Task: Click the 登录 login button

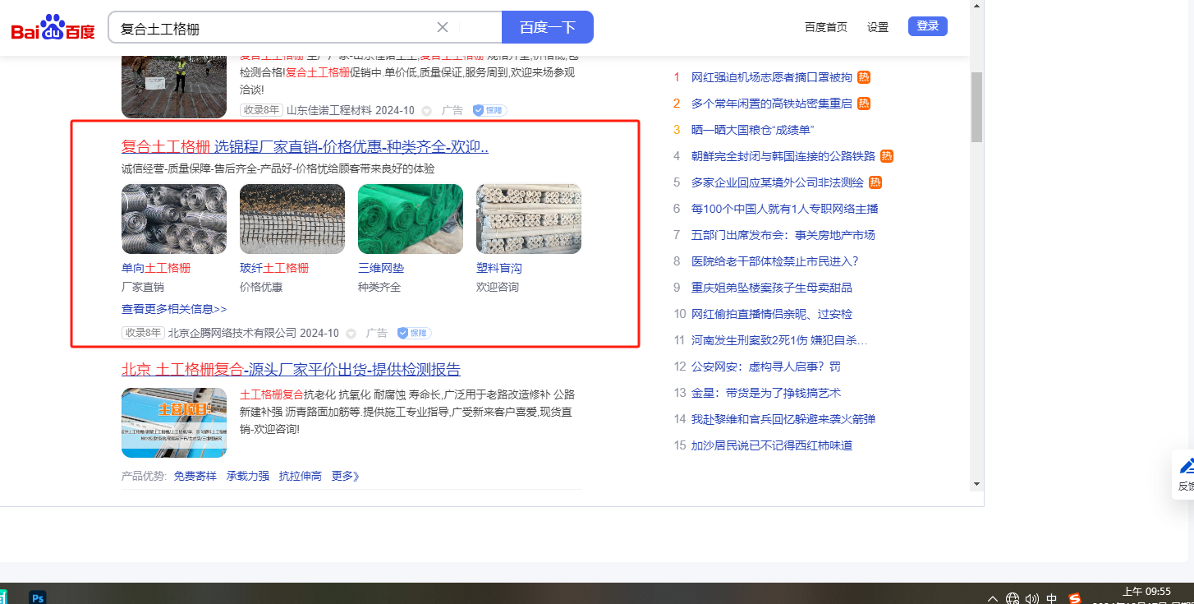Action: click(x=928, y=26)
